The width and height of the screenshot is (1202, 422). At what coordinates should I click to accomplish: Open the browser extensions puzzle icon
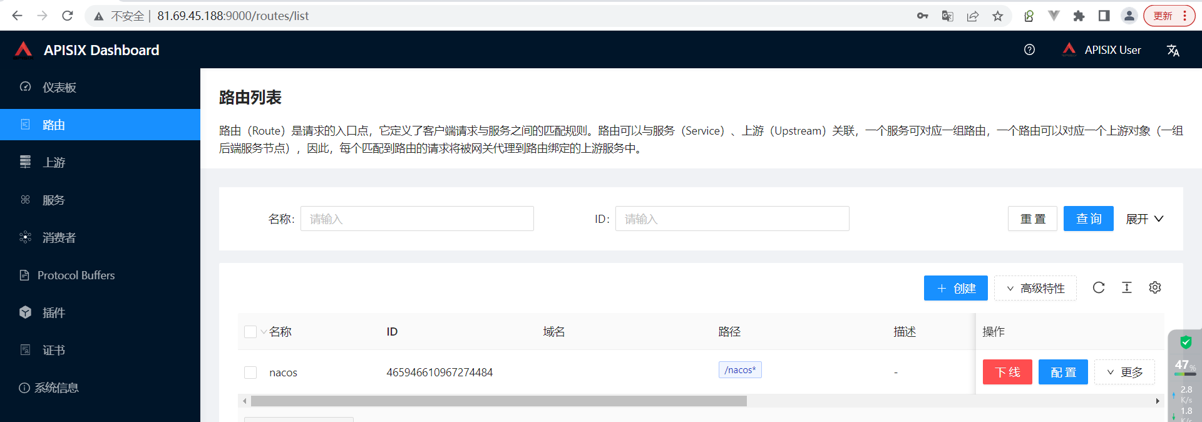pos(1079,16)
